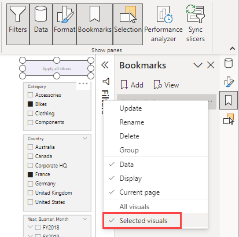The height and width of the screenshot is (237, 239).
Task: Open Format pane from side rail
Action: 229,82
